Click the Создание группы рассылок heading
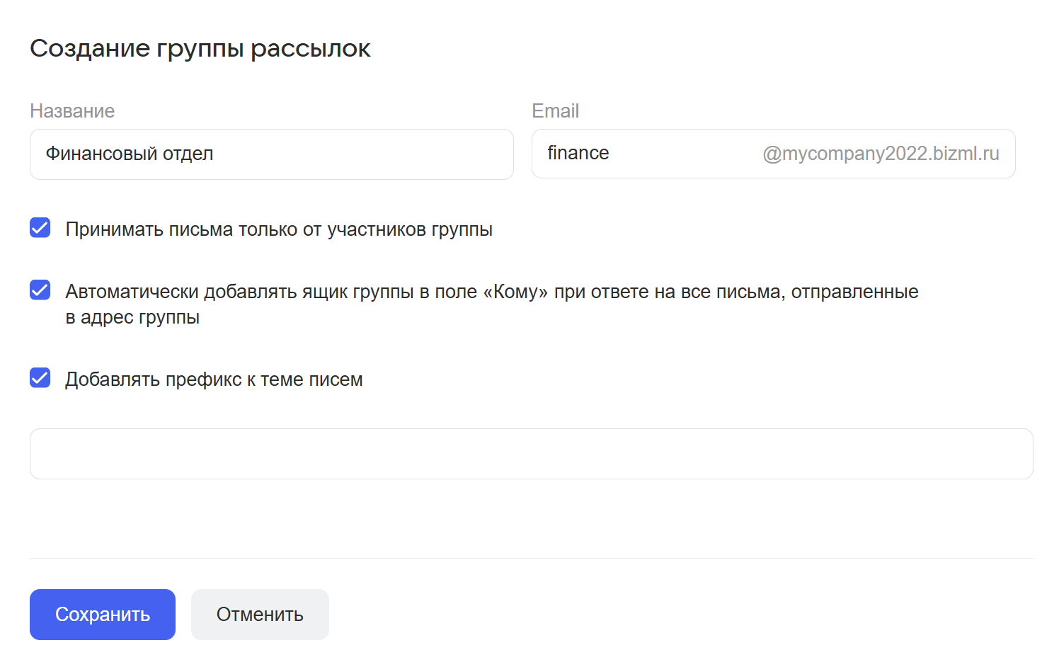This screenshot has width=1059, height=667. pyautogui.click(x=200, y=49)
